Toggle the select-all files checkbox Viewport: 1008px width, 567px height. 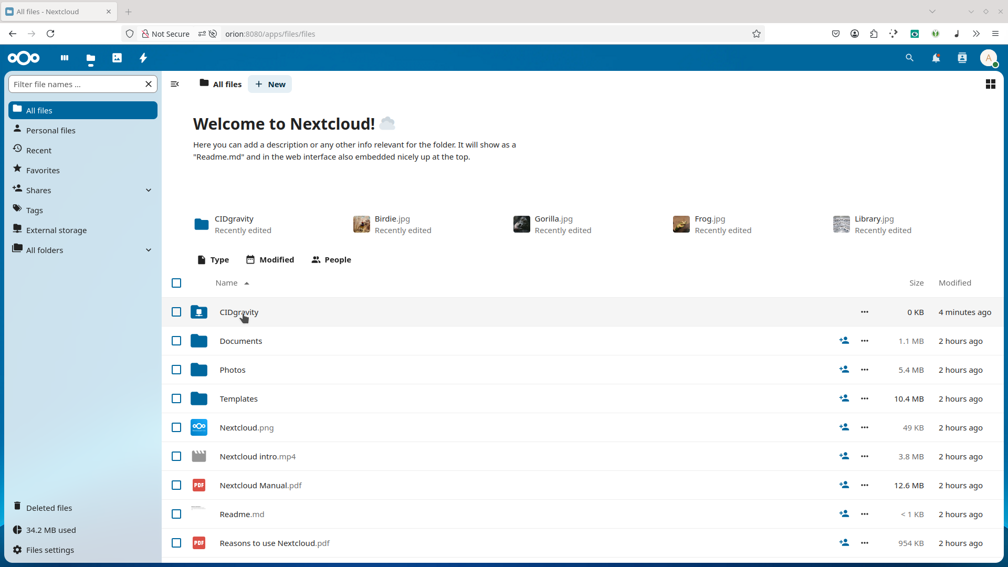pos(176,283)
